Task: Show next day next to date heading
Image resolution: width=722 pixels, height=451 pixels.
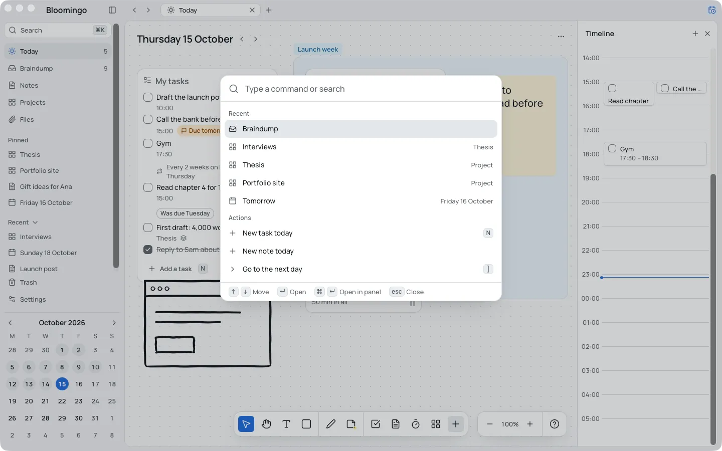Action: [256, 39]
